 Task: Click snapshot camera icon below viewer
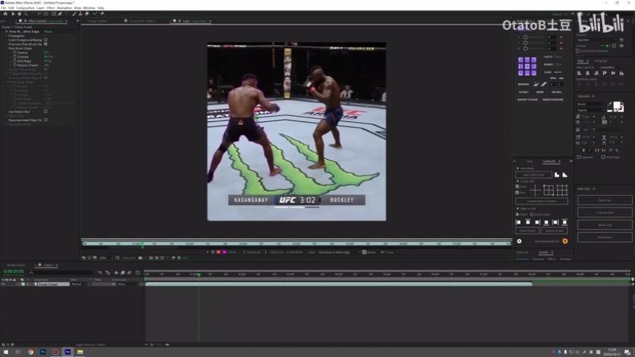point(140,258)
